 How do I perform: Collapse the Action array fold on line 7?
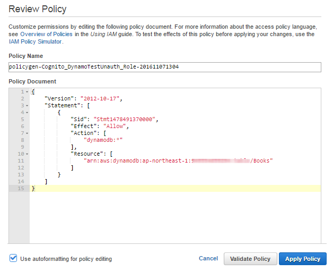click(27, 133)
